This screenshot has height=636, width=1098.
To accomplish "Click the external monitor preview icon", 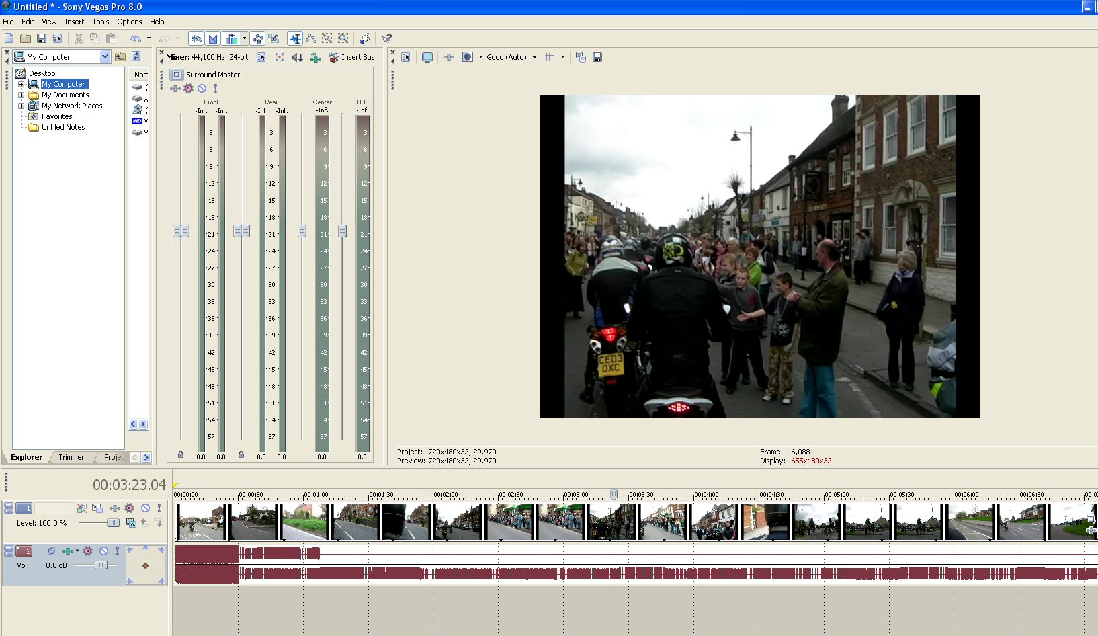I will [427, 57].
